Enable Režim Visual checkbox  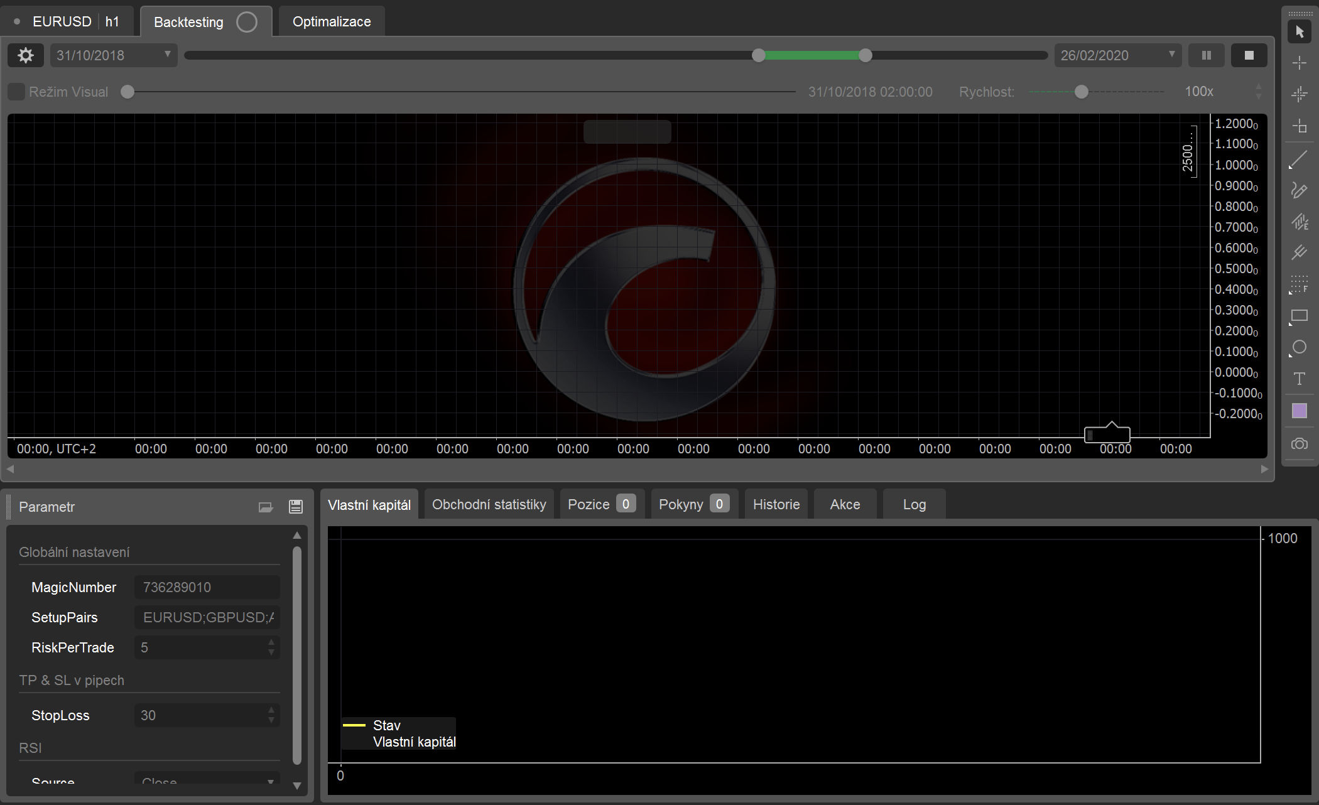coord(16,92)
